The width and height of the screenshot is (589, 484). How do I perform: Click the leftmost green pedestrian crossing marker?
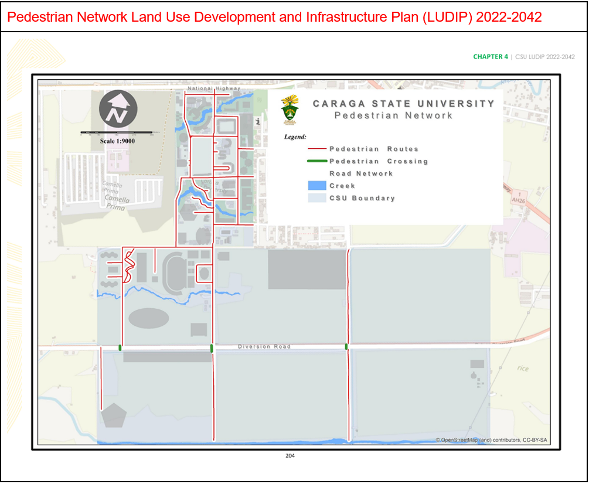120,347
